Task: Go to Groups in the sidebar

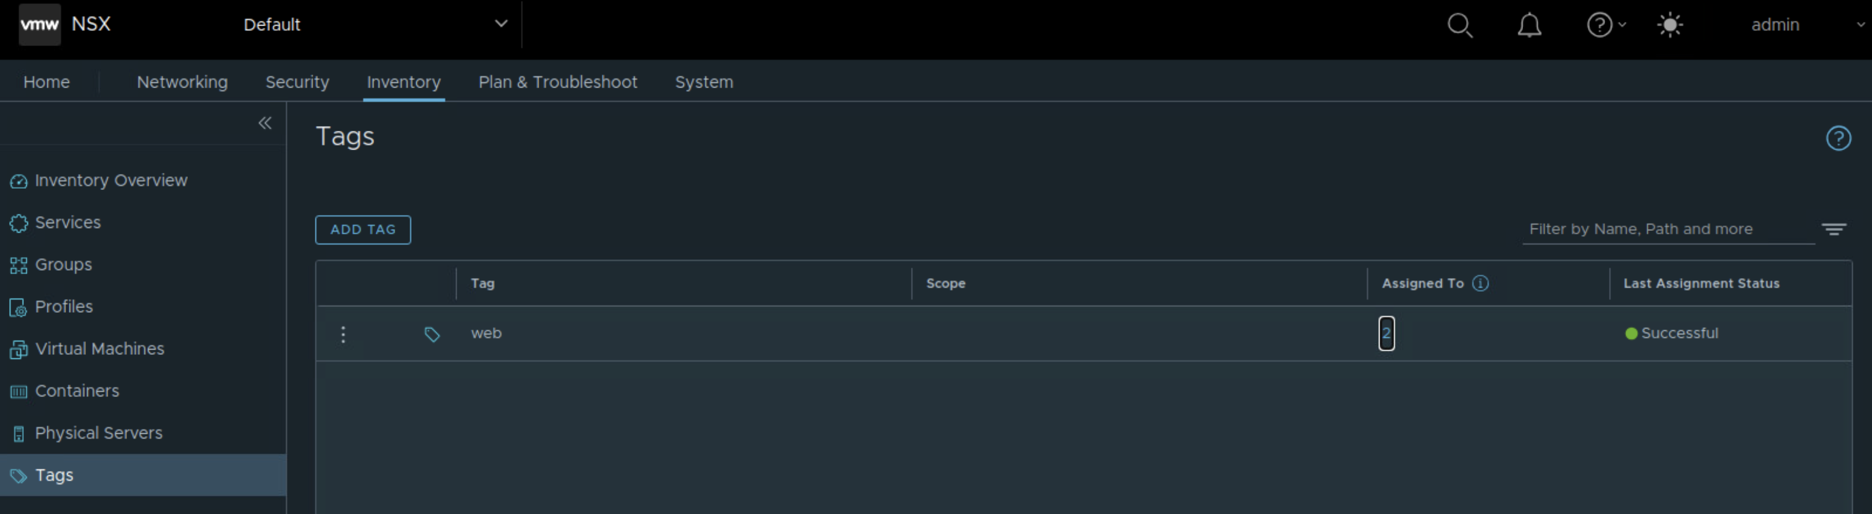Action: coord(63,264)
